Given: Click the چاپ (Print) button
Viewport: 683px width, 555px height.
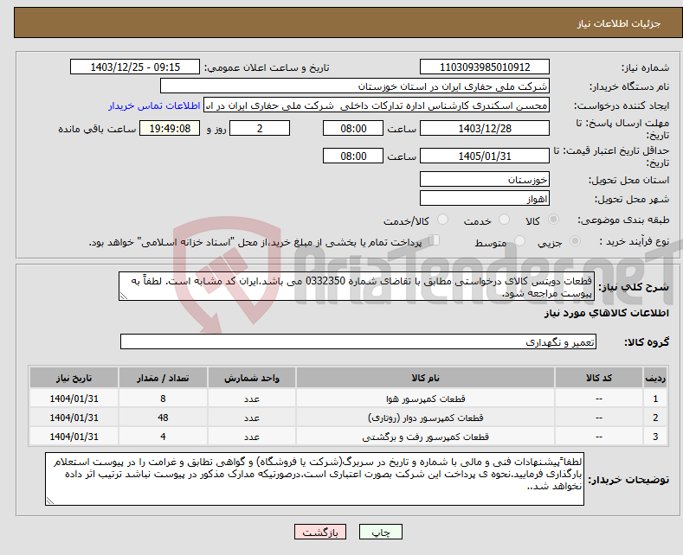Looking at the screenshot, I should pyautogui.click(x=380, y=532).
